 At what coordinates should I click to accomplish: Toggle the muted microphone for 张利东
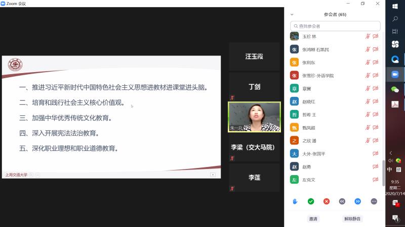coord(368,63)
